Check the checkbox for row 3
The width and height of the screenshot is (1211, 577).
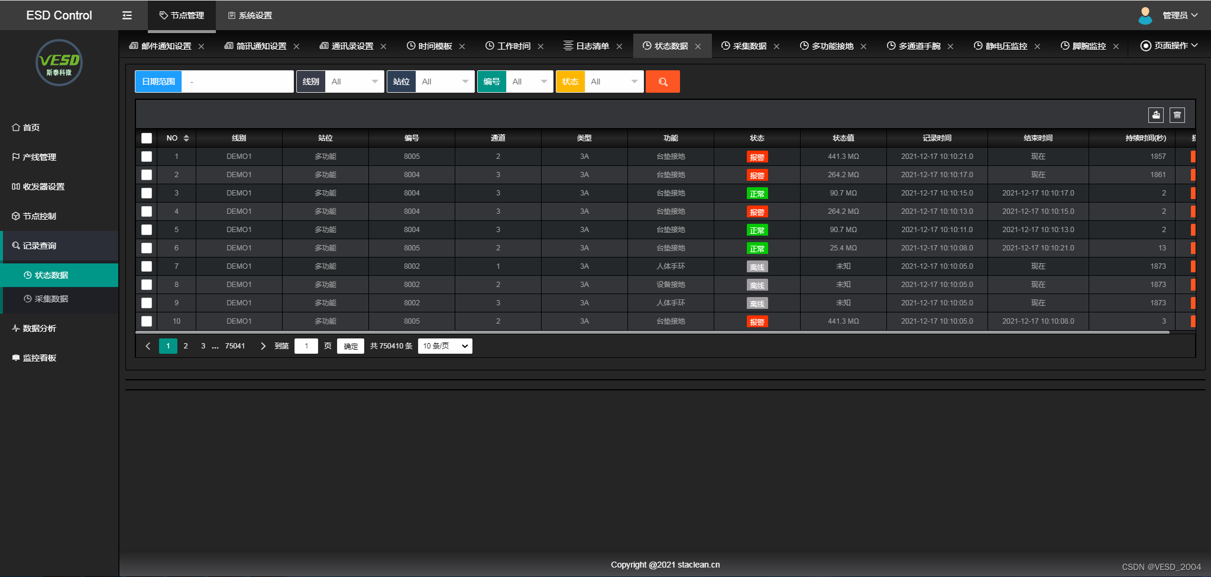[147, 193]
